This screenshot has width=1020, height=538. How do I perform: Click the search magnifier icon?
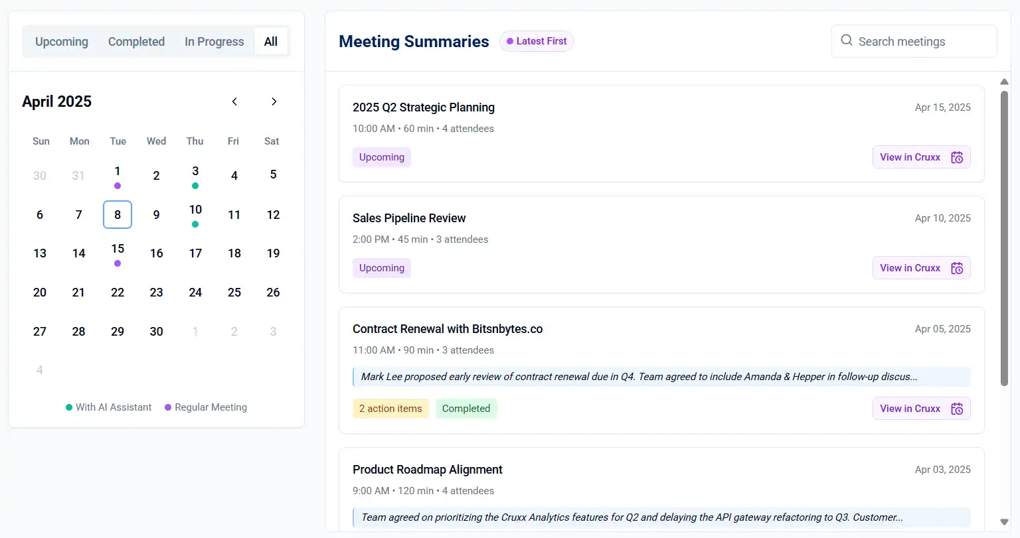(x=846, y=40)
